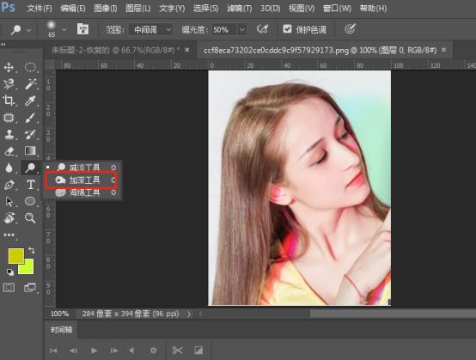Image resolution: width=476 pixels, height=360 pixels.
Task: Choose 海绵工具 from the flyout
Action: pyautogui.click(x=82, y=192)
